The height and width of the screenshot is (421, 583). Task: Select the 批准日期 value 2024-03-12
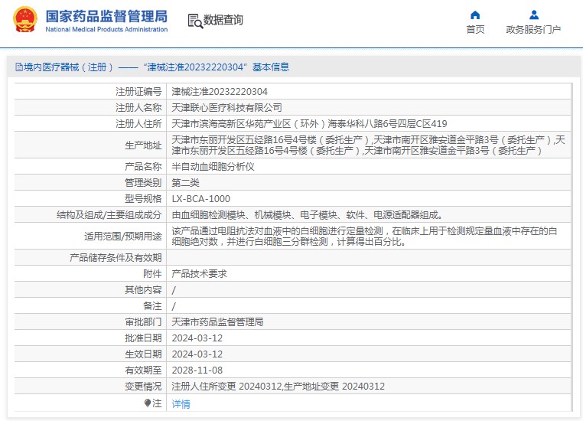point(197,338)
